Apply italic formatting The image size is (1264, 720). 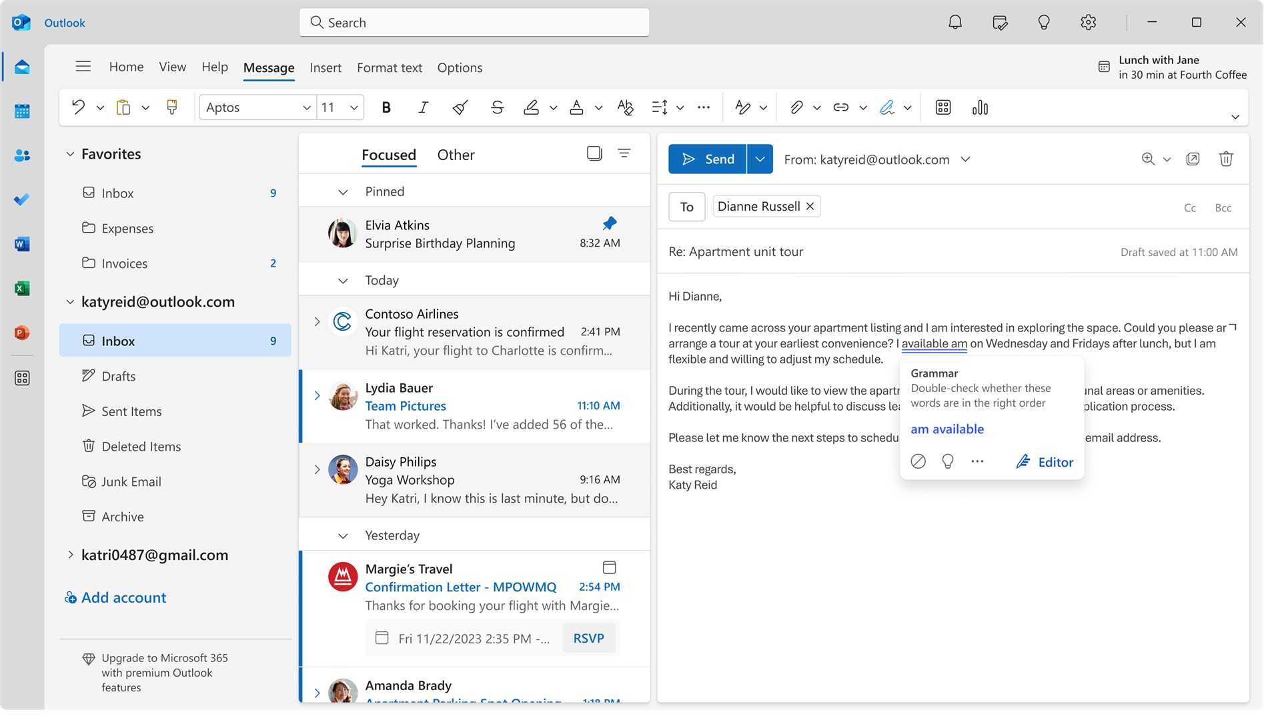(x=422, y=107)
